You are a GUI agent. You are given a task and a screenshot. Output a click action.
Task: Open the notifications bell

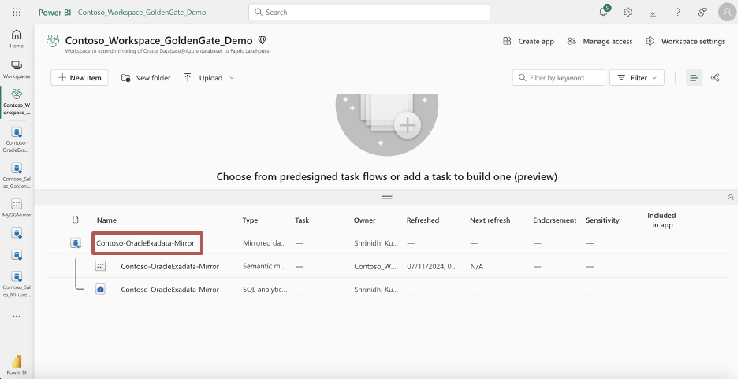603,13
